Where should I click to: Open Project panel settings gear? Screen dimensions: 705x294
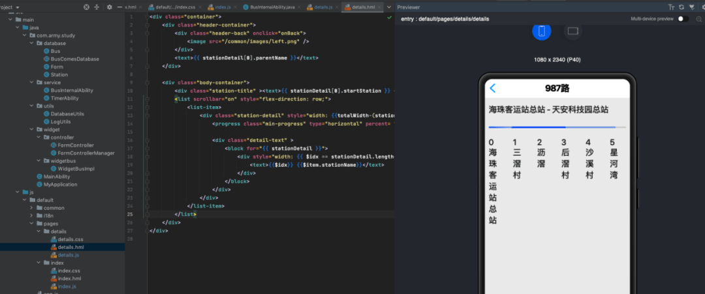tap(109, 7)
